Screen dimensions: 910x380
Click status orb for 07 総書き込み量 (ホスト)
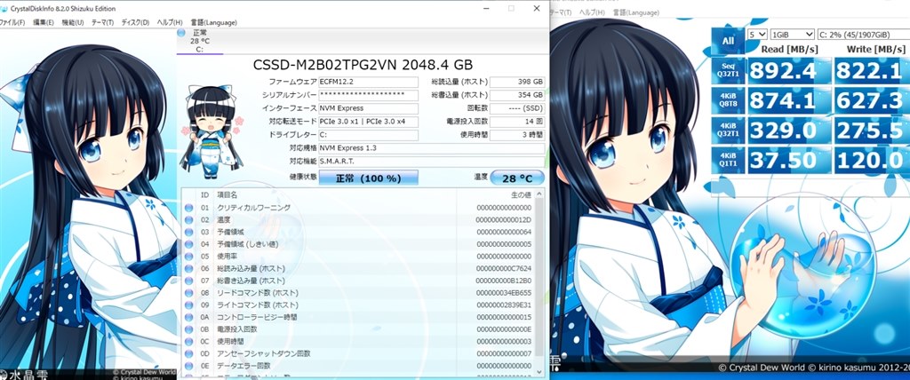[188, 281]
